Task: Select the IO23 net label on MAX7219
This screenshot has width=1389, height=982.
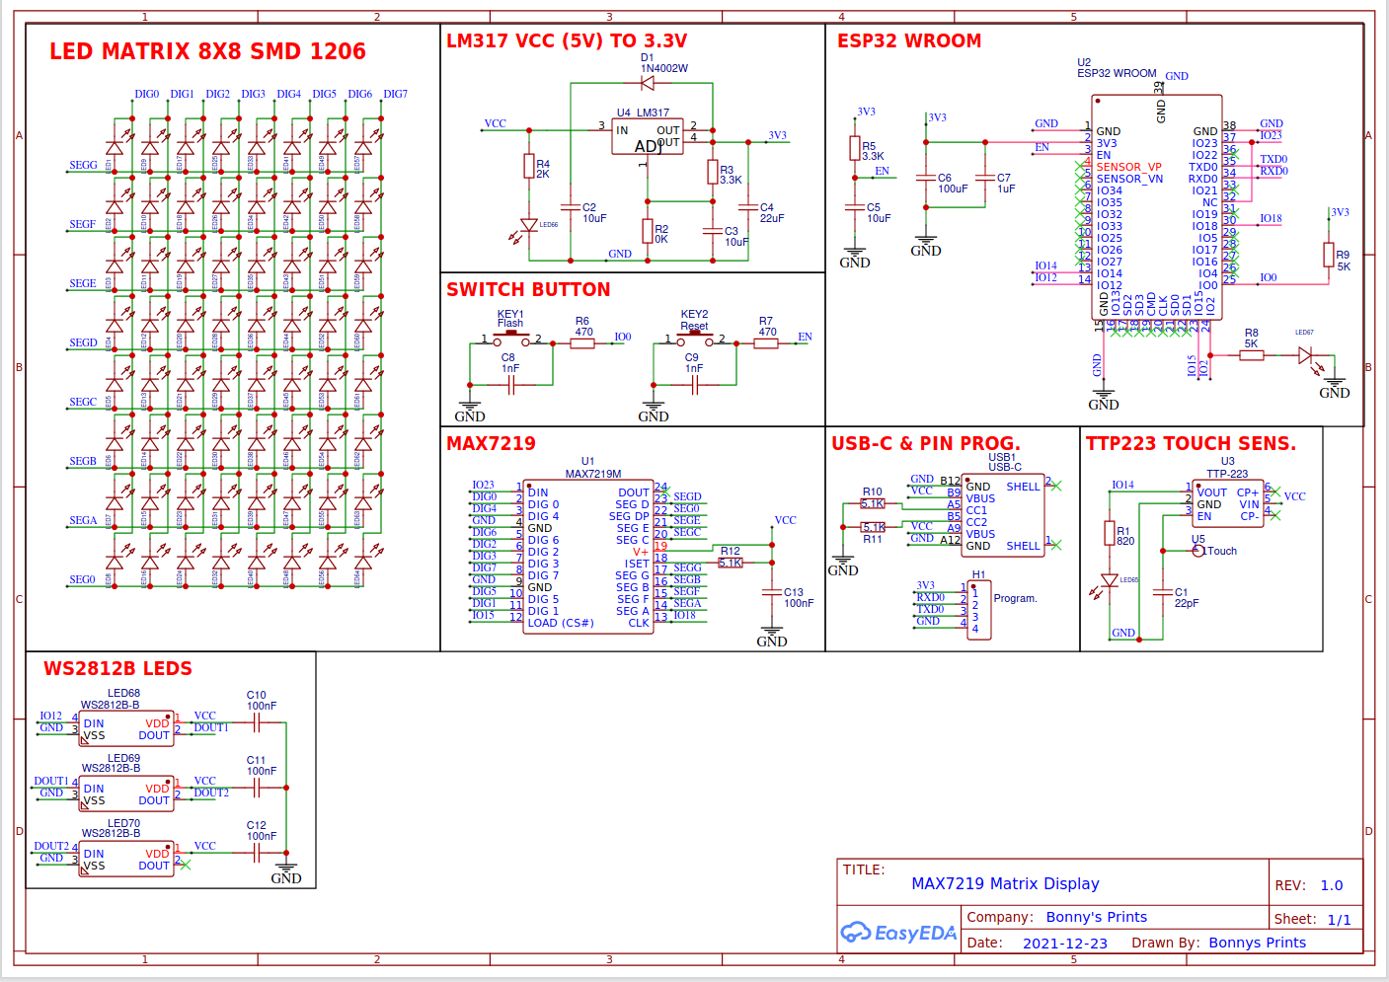Action: [x=486, y=484]
